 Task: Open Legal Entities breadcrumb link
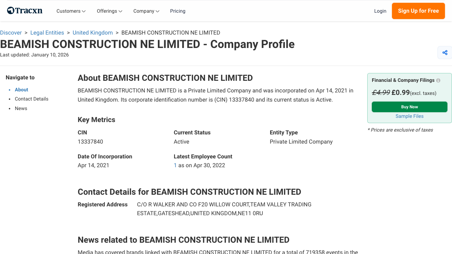[x=47, y=32]
